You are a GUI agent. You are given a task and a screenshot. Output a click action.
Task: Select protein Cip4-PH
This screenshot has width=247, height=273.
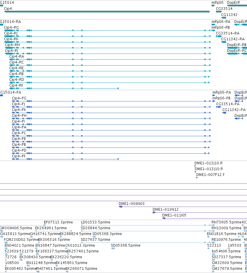pyautogui.click(x=111, y=119)
